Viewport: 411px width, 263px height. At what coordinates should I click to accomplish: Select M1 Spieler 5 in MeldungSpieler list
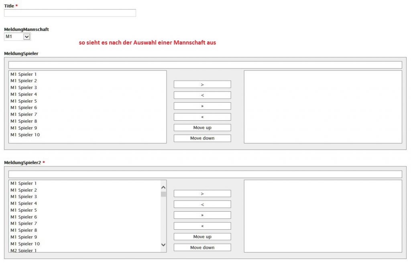coord(24,101)
